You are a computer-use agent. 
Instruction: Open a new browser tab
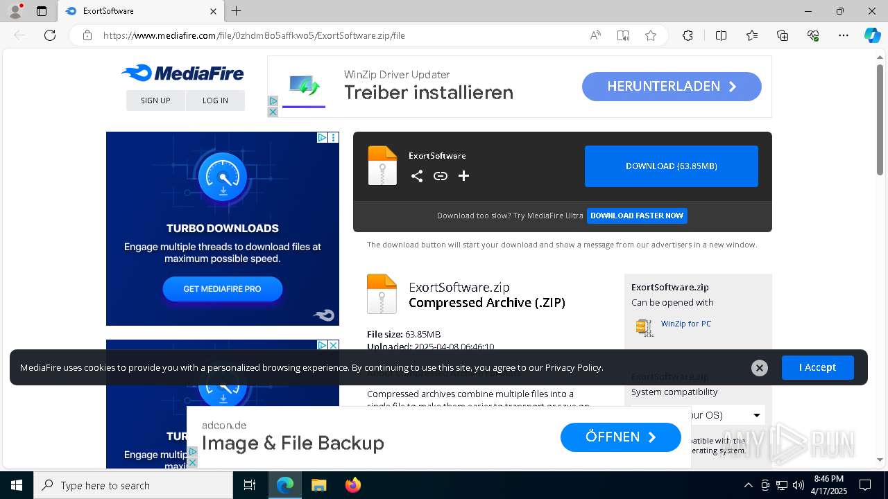[237, 11]
